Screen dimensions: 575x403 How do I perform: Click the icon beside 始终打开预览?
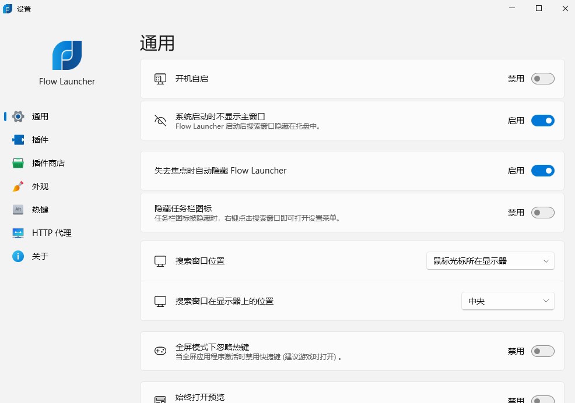coord(160,397)
